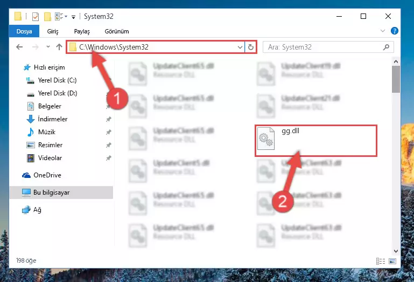This screenshot has height=282, width=414.
Task: Maximize the System32 window
Action: (x=363, y=16)
